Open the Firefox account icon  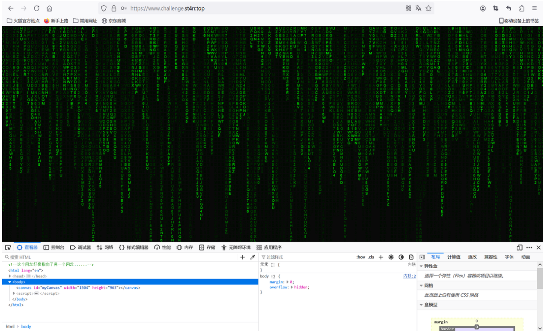483,8
